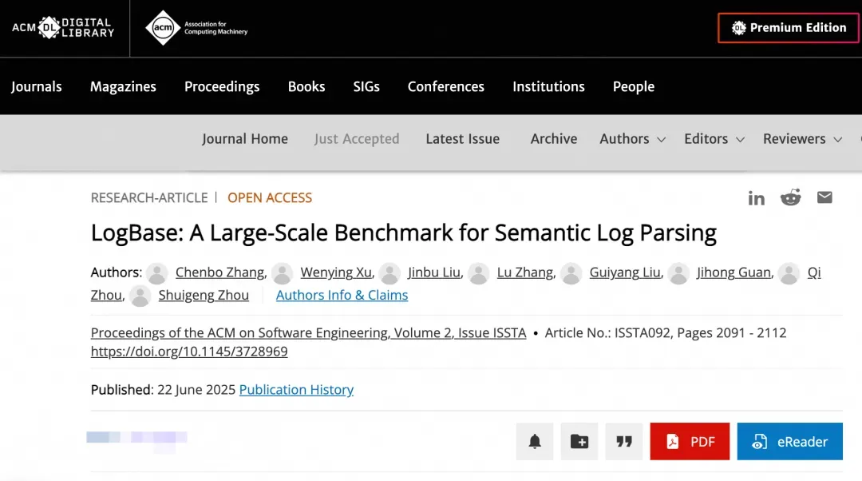Click Jihong Guan's avatar icon

(x=678, y=273)
